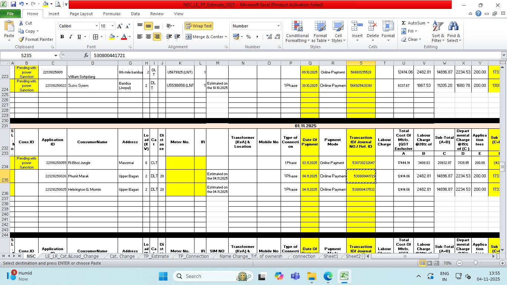Image resolution: width=507 pixels, height=285 pixels.
Task: Decrease Decimal places
Action: 278,37
